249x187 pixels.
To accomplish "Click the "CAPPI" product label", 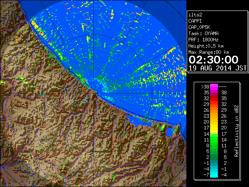I will [195, 21].
